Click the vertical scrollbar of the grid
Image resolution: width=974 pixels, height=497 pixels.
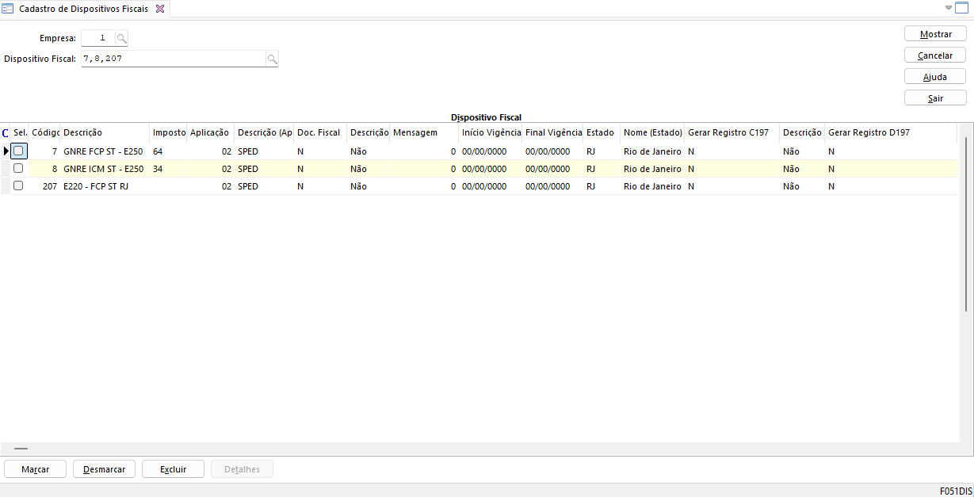click(x=965, y=224)
